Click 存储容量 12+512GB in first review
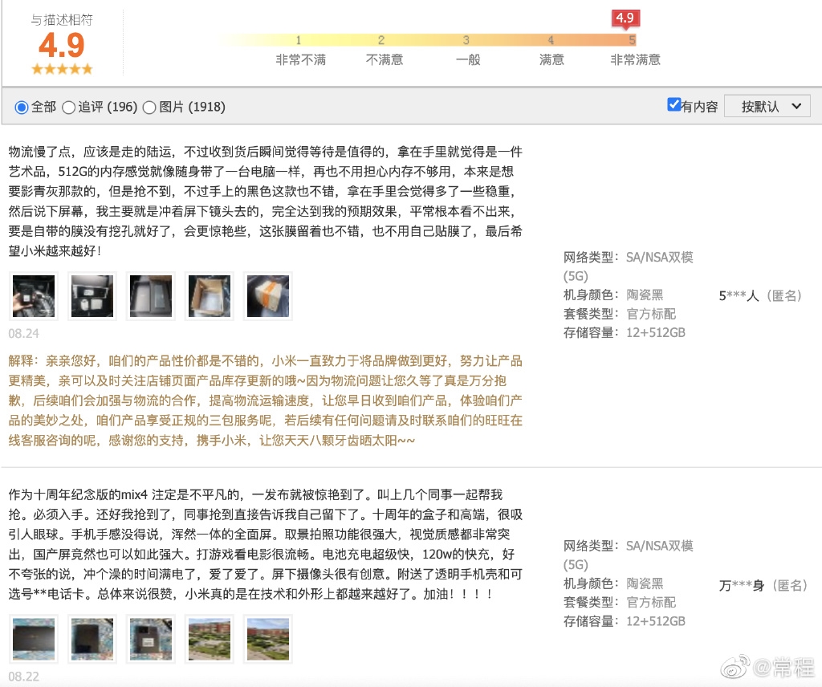The width and height of the screenshot is (822, 687). 625,333
